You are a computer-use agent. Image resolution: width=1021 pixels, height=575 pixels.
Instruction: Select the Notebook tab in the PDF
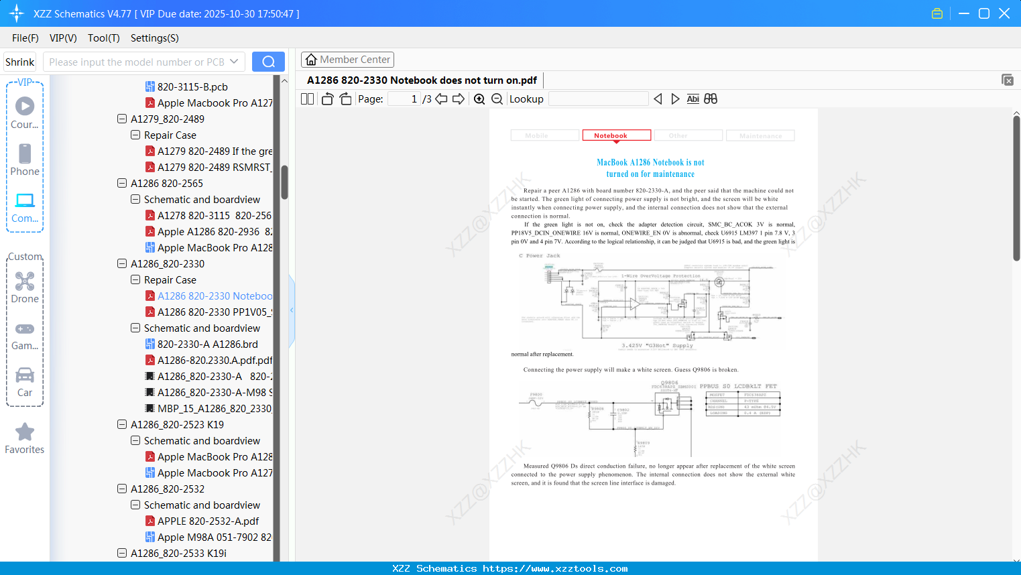coord(617,135)
